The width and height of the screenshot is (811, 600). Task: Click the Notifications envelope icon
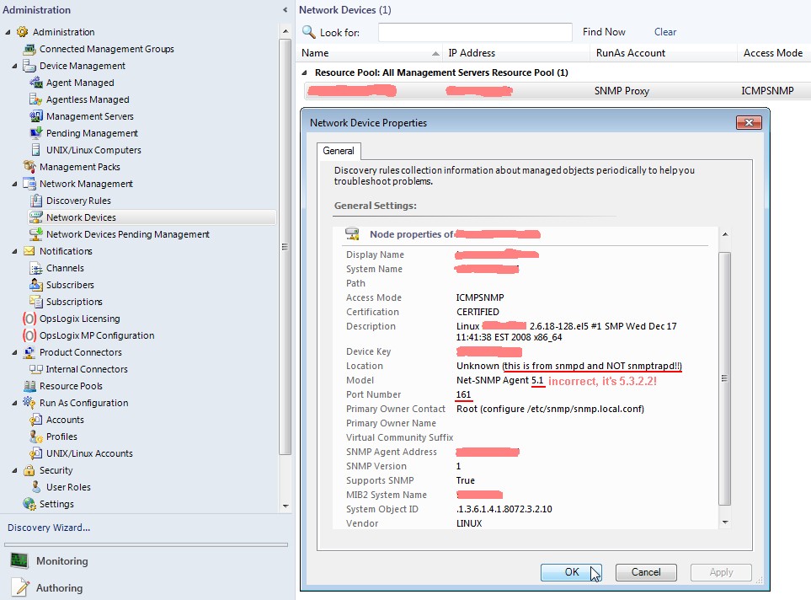29,251
